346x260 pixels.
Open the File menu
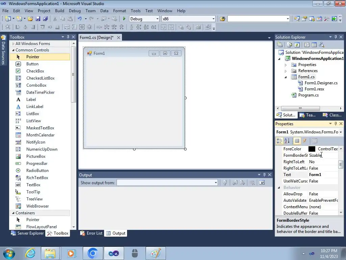(5, 11)
